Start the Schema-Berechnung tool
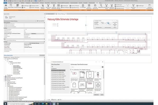Viewport: 158px width, 105px height. click(89, 7)
